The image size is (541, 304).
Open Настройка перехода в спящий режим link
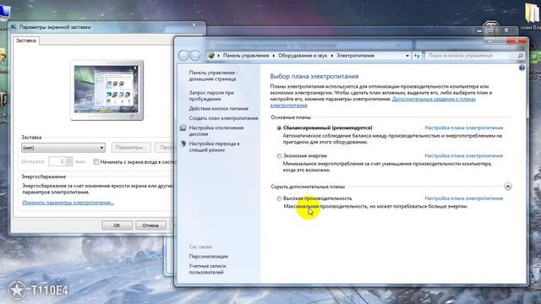tap(214, 147)
